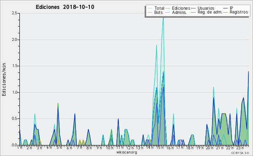This screenshot has height=156, width=253.
Task: Click the '23 h' x-axis label
Action: (x=240, y=148)
